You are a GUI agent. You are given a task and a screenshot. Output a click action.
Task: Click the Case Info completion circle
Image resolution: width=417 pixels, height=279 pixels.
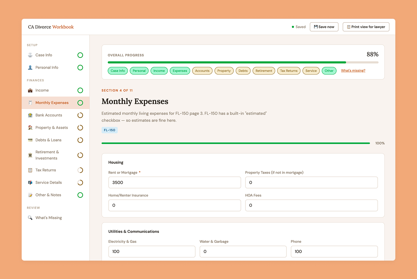coord(80,55)
